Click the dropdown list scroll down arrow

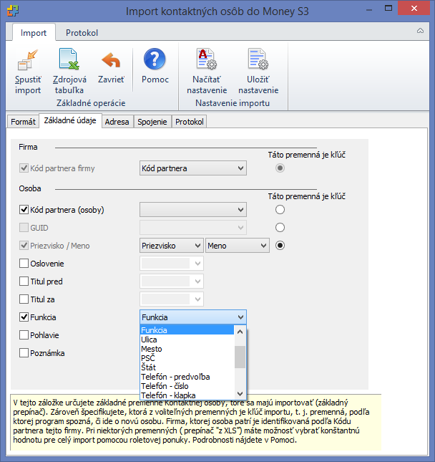tap(240, 393)
